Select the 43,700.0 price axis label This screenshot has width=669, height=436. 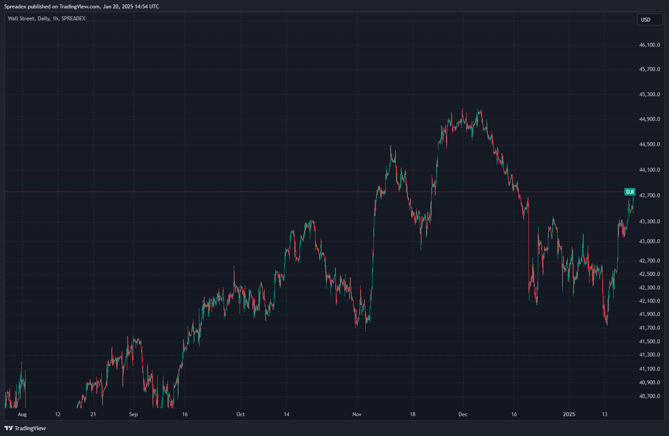(650, 195)
